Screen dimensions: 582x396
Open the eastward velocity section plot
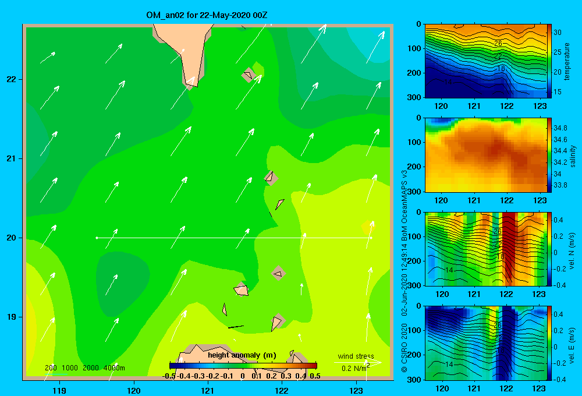[x=486, y=343]
